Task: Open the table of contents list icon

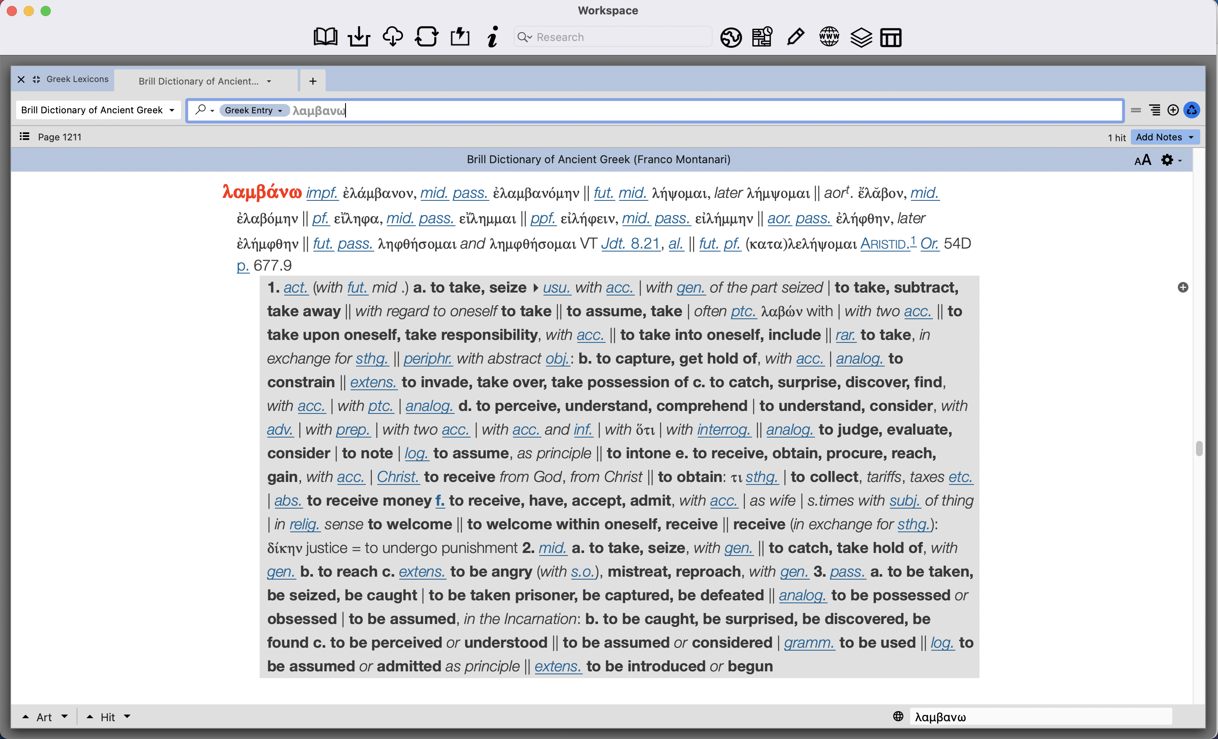Action: (24, 137)
